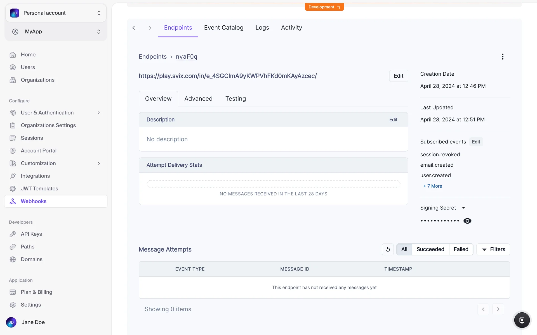Click the + 7 More events link
The image size is (537, 335).
(x=432, y=186)
